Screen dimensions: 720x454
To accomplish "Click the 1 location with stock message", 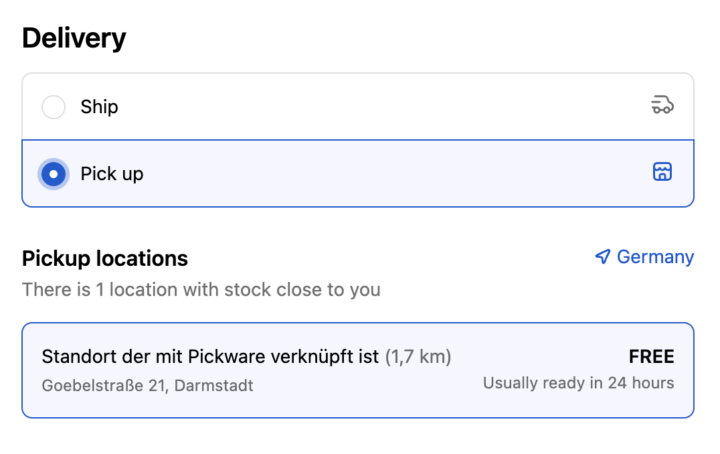I will point(201,290).
